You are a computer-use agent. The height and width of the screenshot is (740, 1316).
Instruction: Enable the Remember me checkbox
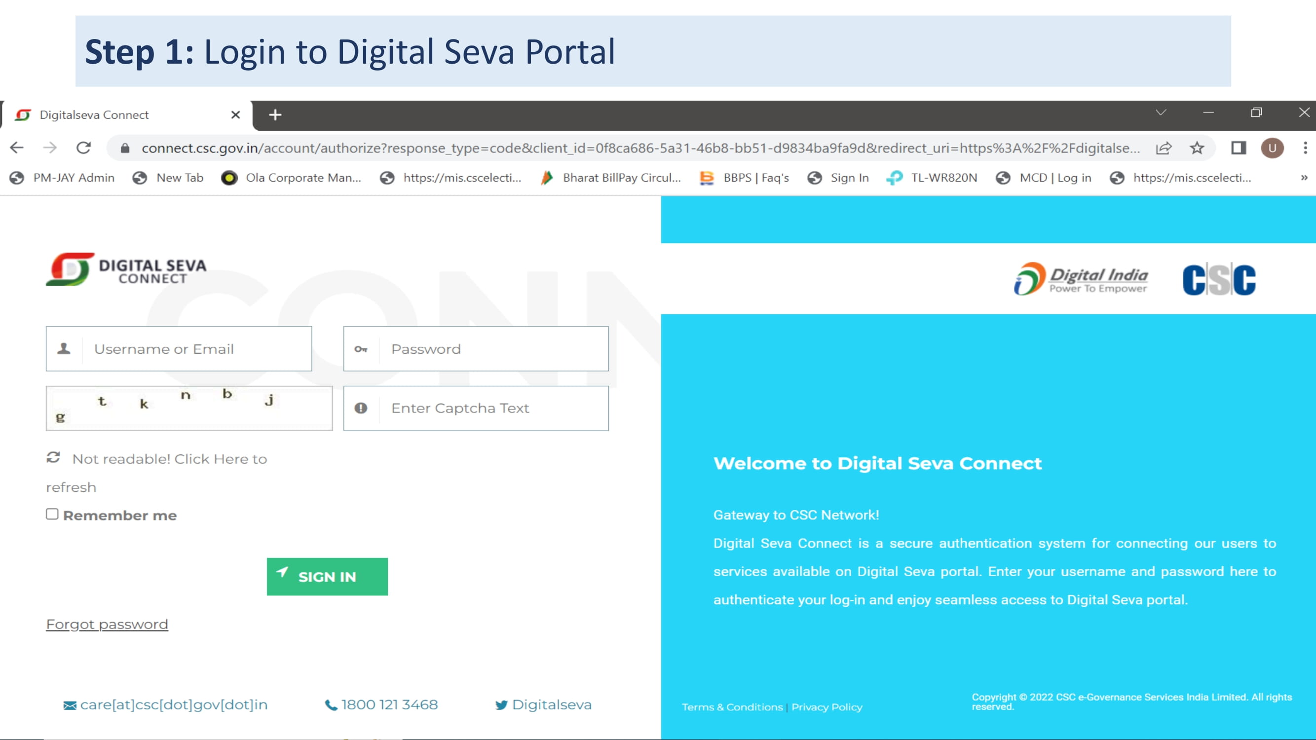[x=51, y=515]
